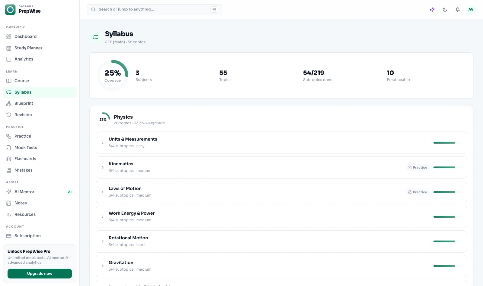483x286 pixels.
Task: Click the Syllabus header icon beside the title
Action: click(95, 37)
